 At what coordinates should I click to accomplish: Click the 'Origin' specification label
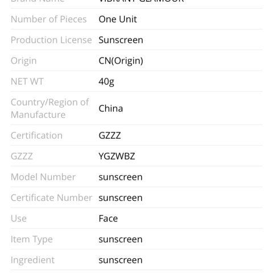(24, 61)
